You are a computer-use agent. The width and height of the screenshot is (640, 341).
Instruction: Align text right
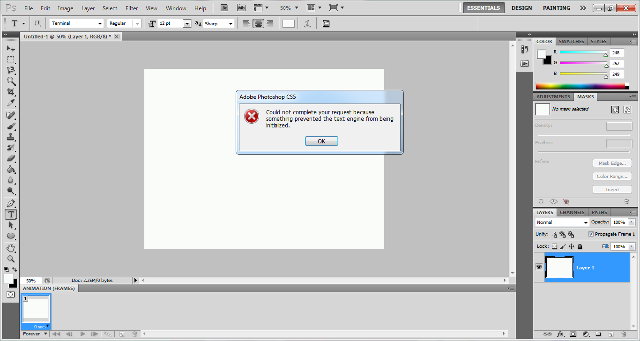click(270, 23)
